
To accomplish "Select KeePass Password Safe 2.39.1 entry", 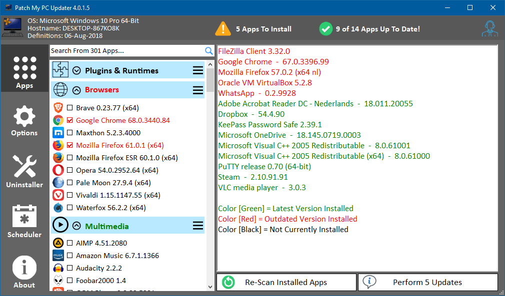I will [269, 124].
